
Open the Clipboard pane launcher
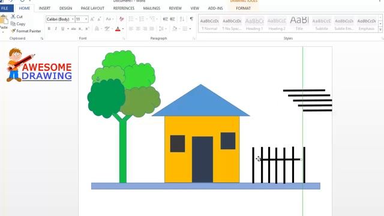(42, 38)
